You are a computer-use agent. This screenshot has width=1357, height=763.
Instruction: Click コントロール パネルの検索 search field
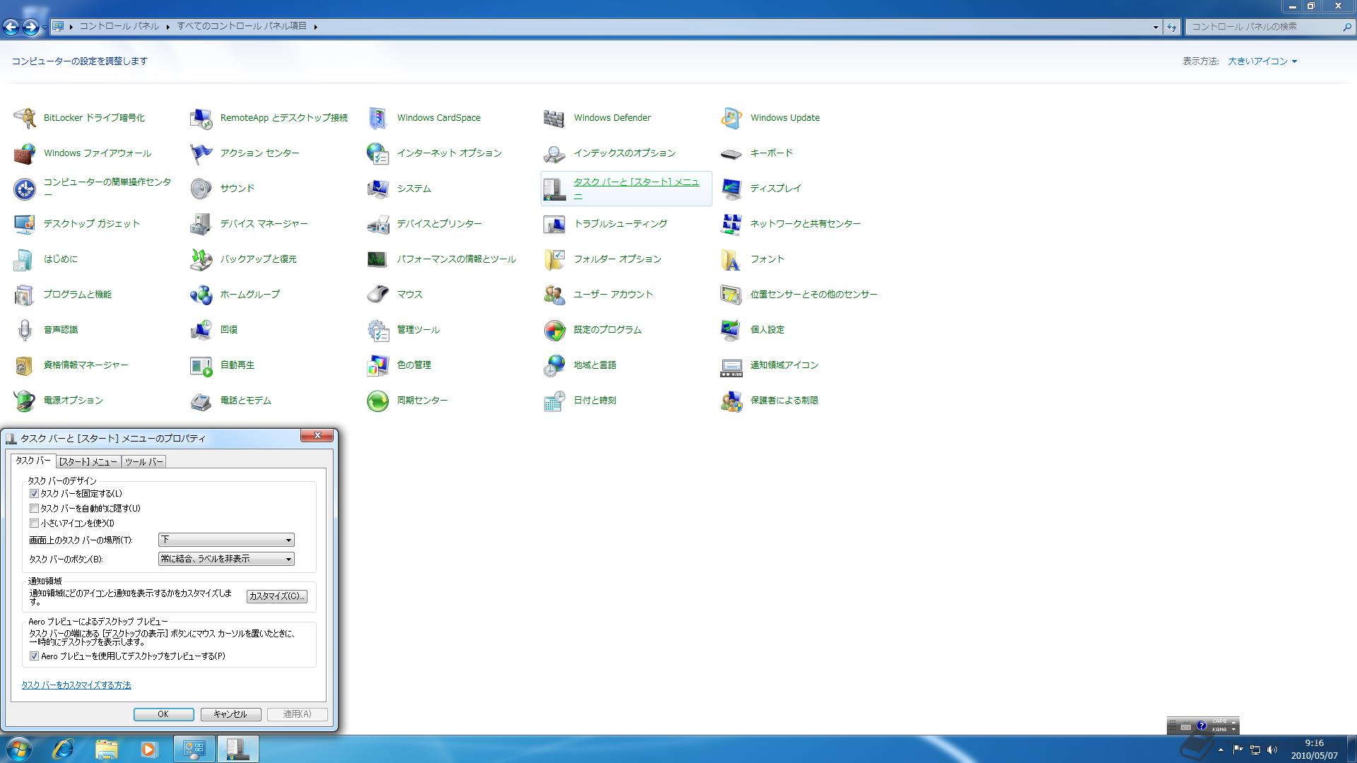click(1269, 27)
